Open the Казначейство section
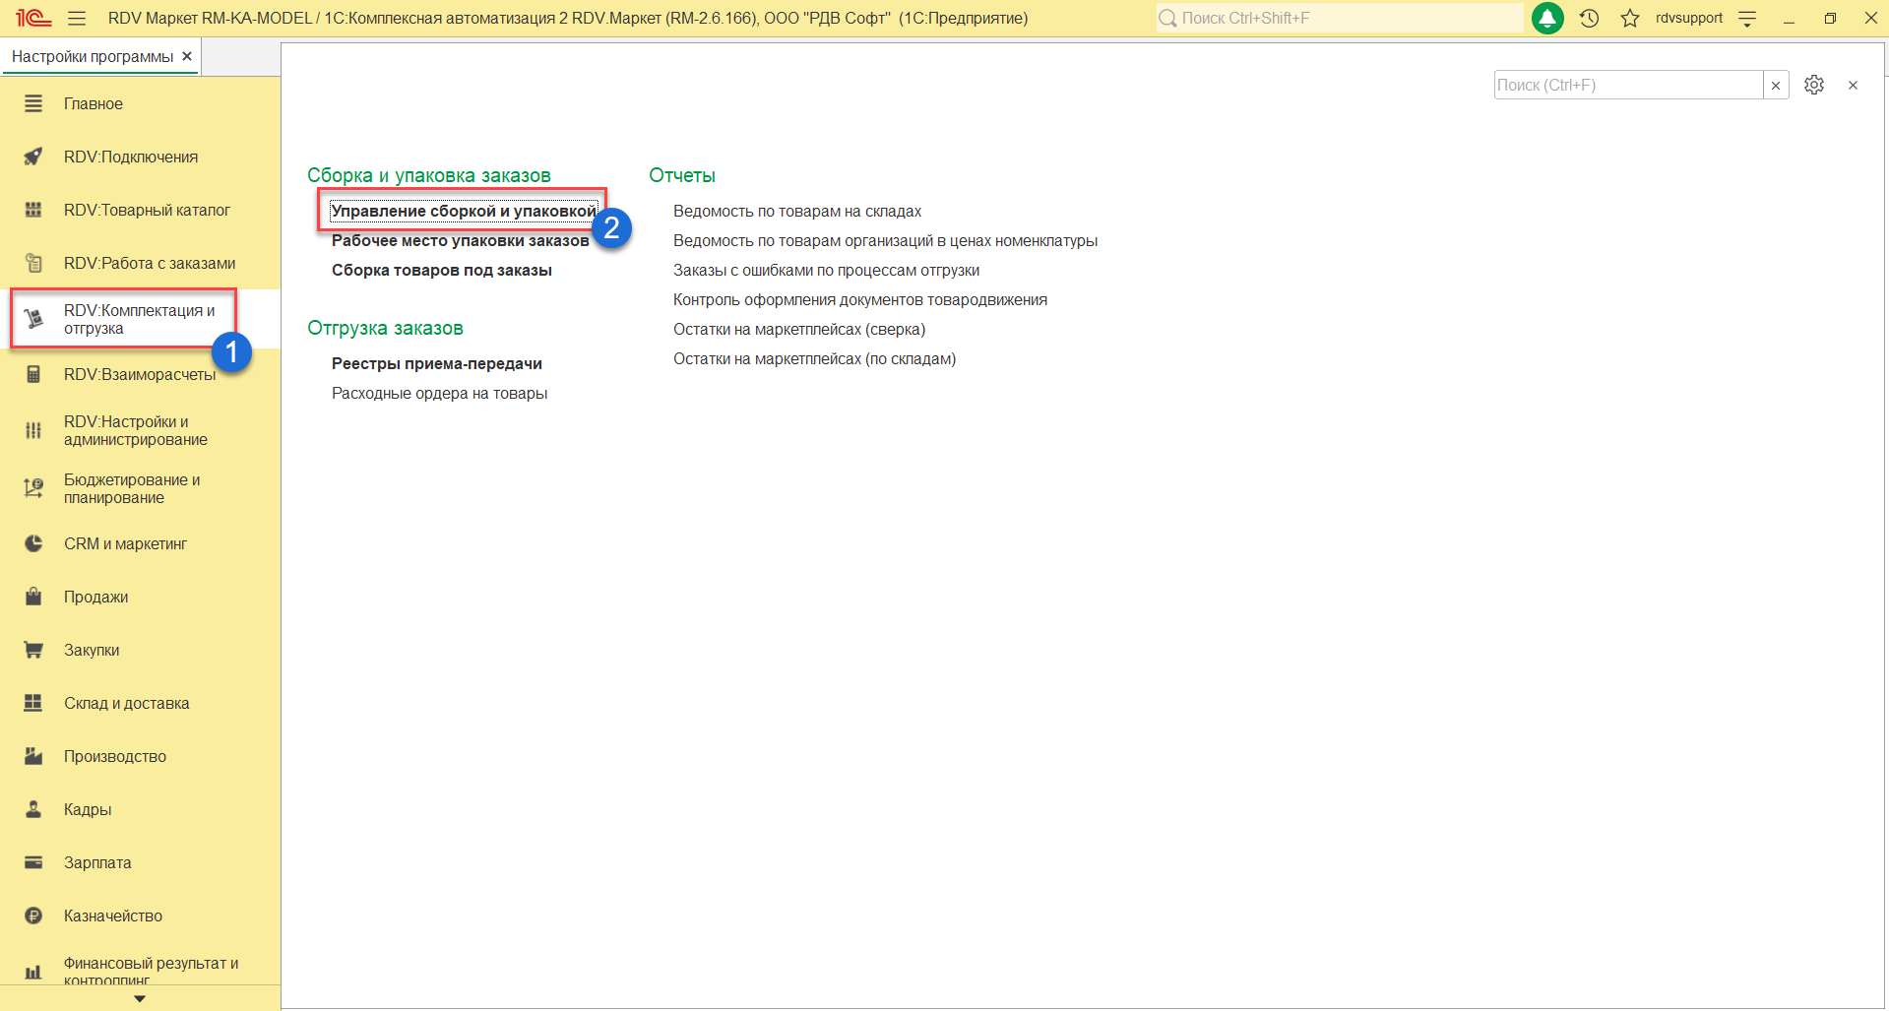Viewport: 1889px width, 1011px height. pyautogui.click(x=113, y=916)
